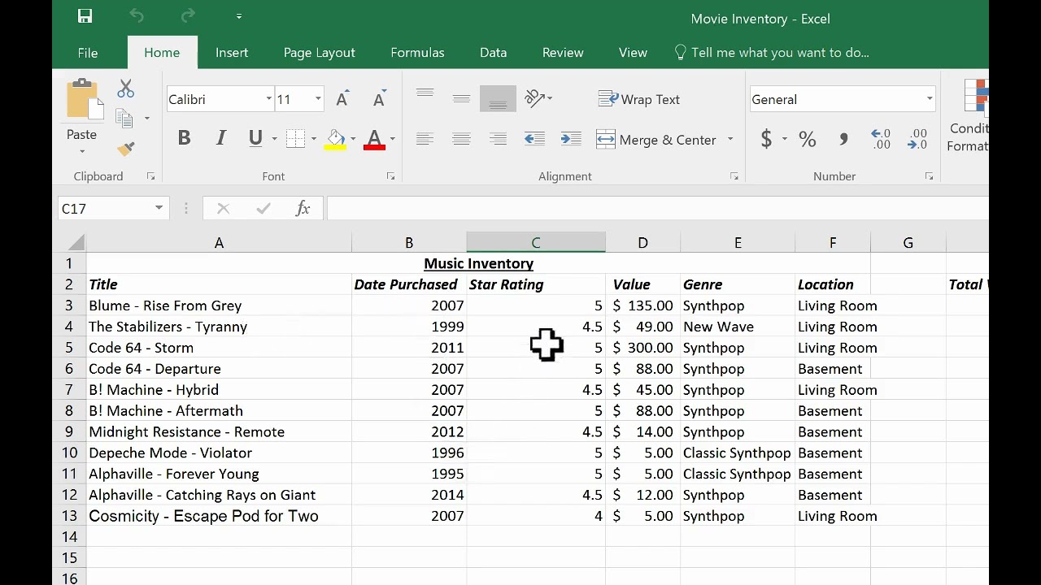Switch to the Review tab
Image resolution: width=1041 pixels, height=585 pixels.
(x=563, y=52)
